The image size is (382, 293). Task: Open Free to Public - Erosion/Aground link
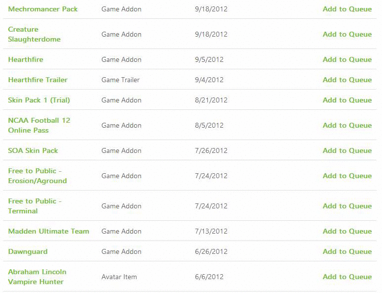[37, 176]
